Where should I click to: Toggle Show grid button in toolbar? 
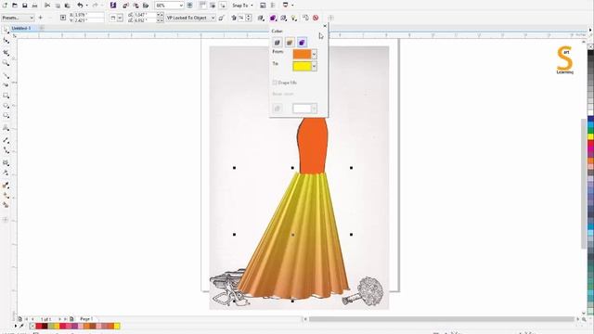[x=213, y=6]
